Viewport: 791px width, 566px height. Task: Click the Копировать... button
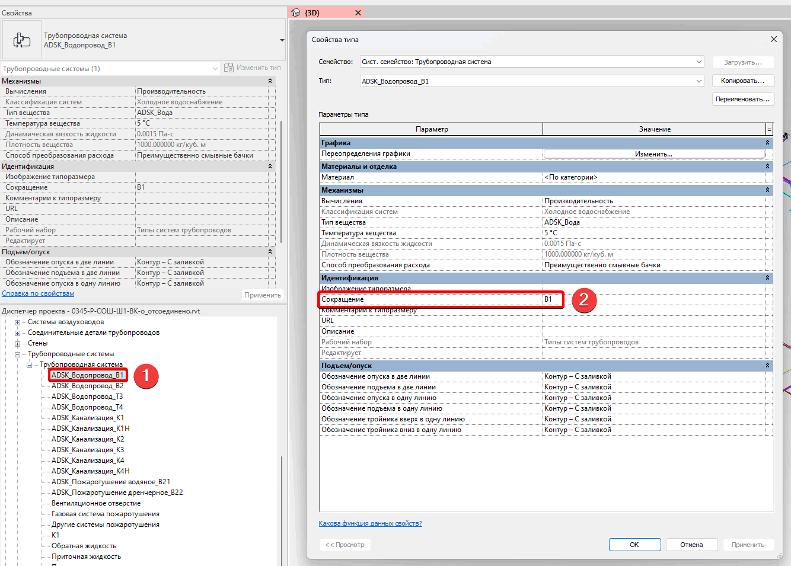pos(742,81)
